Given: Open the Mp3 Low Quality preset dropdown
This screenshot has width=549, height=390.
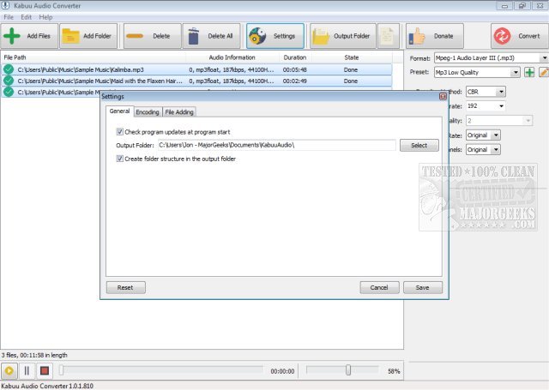Looking at the screenshot, I should 477,72.
